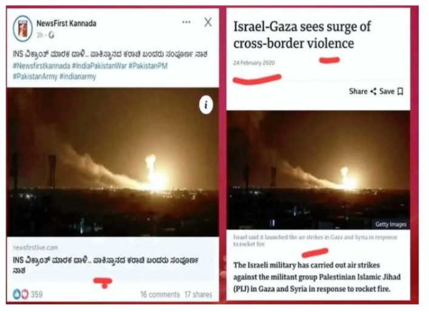Click the heart reaction icon

25,294
